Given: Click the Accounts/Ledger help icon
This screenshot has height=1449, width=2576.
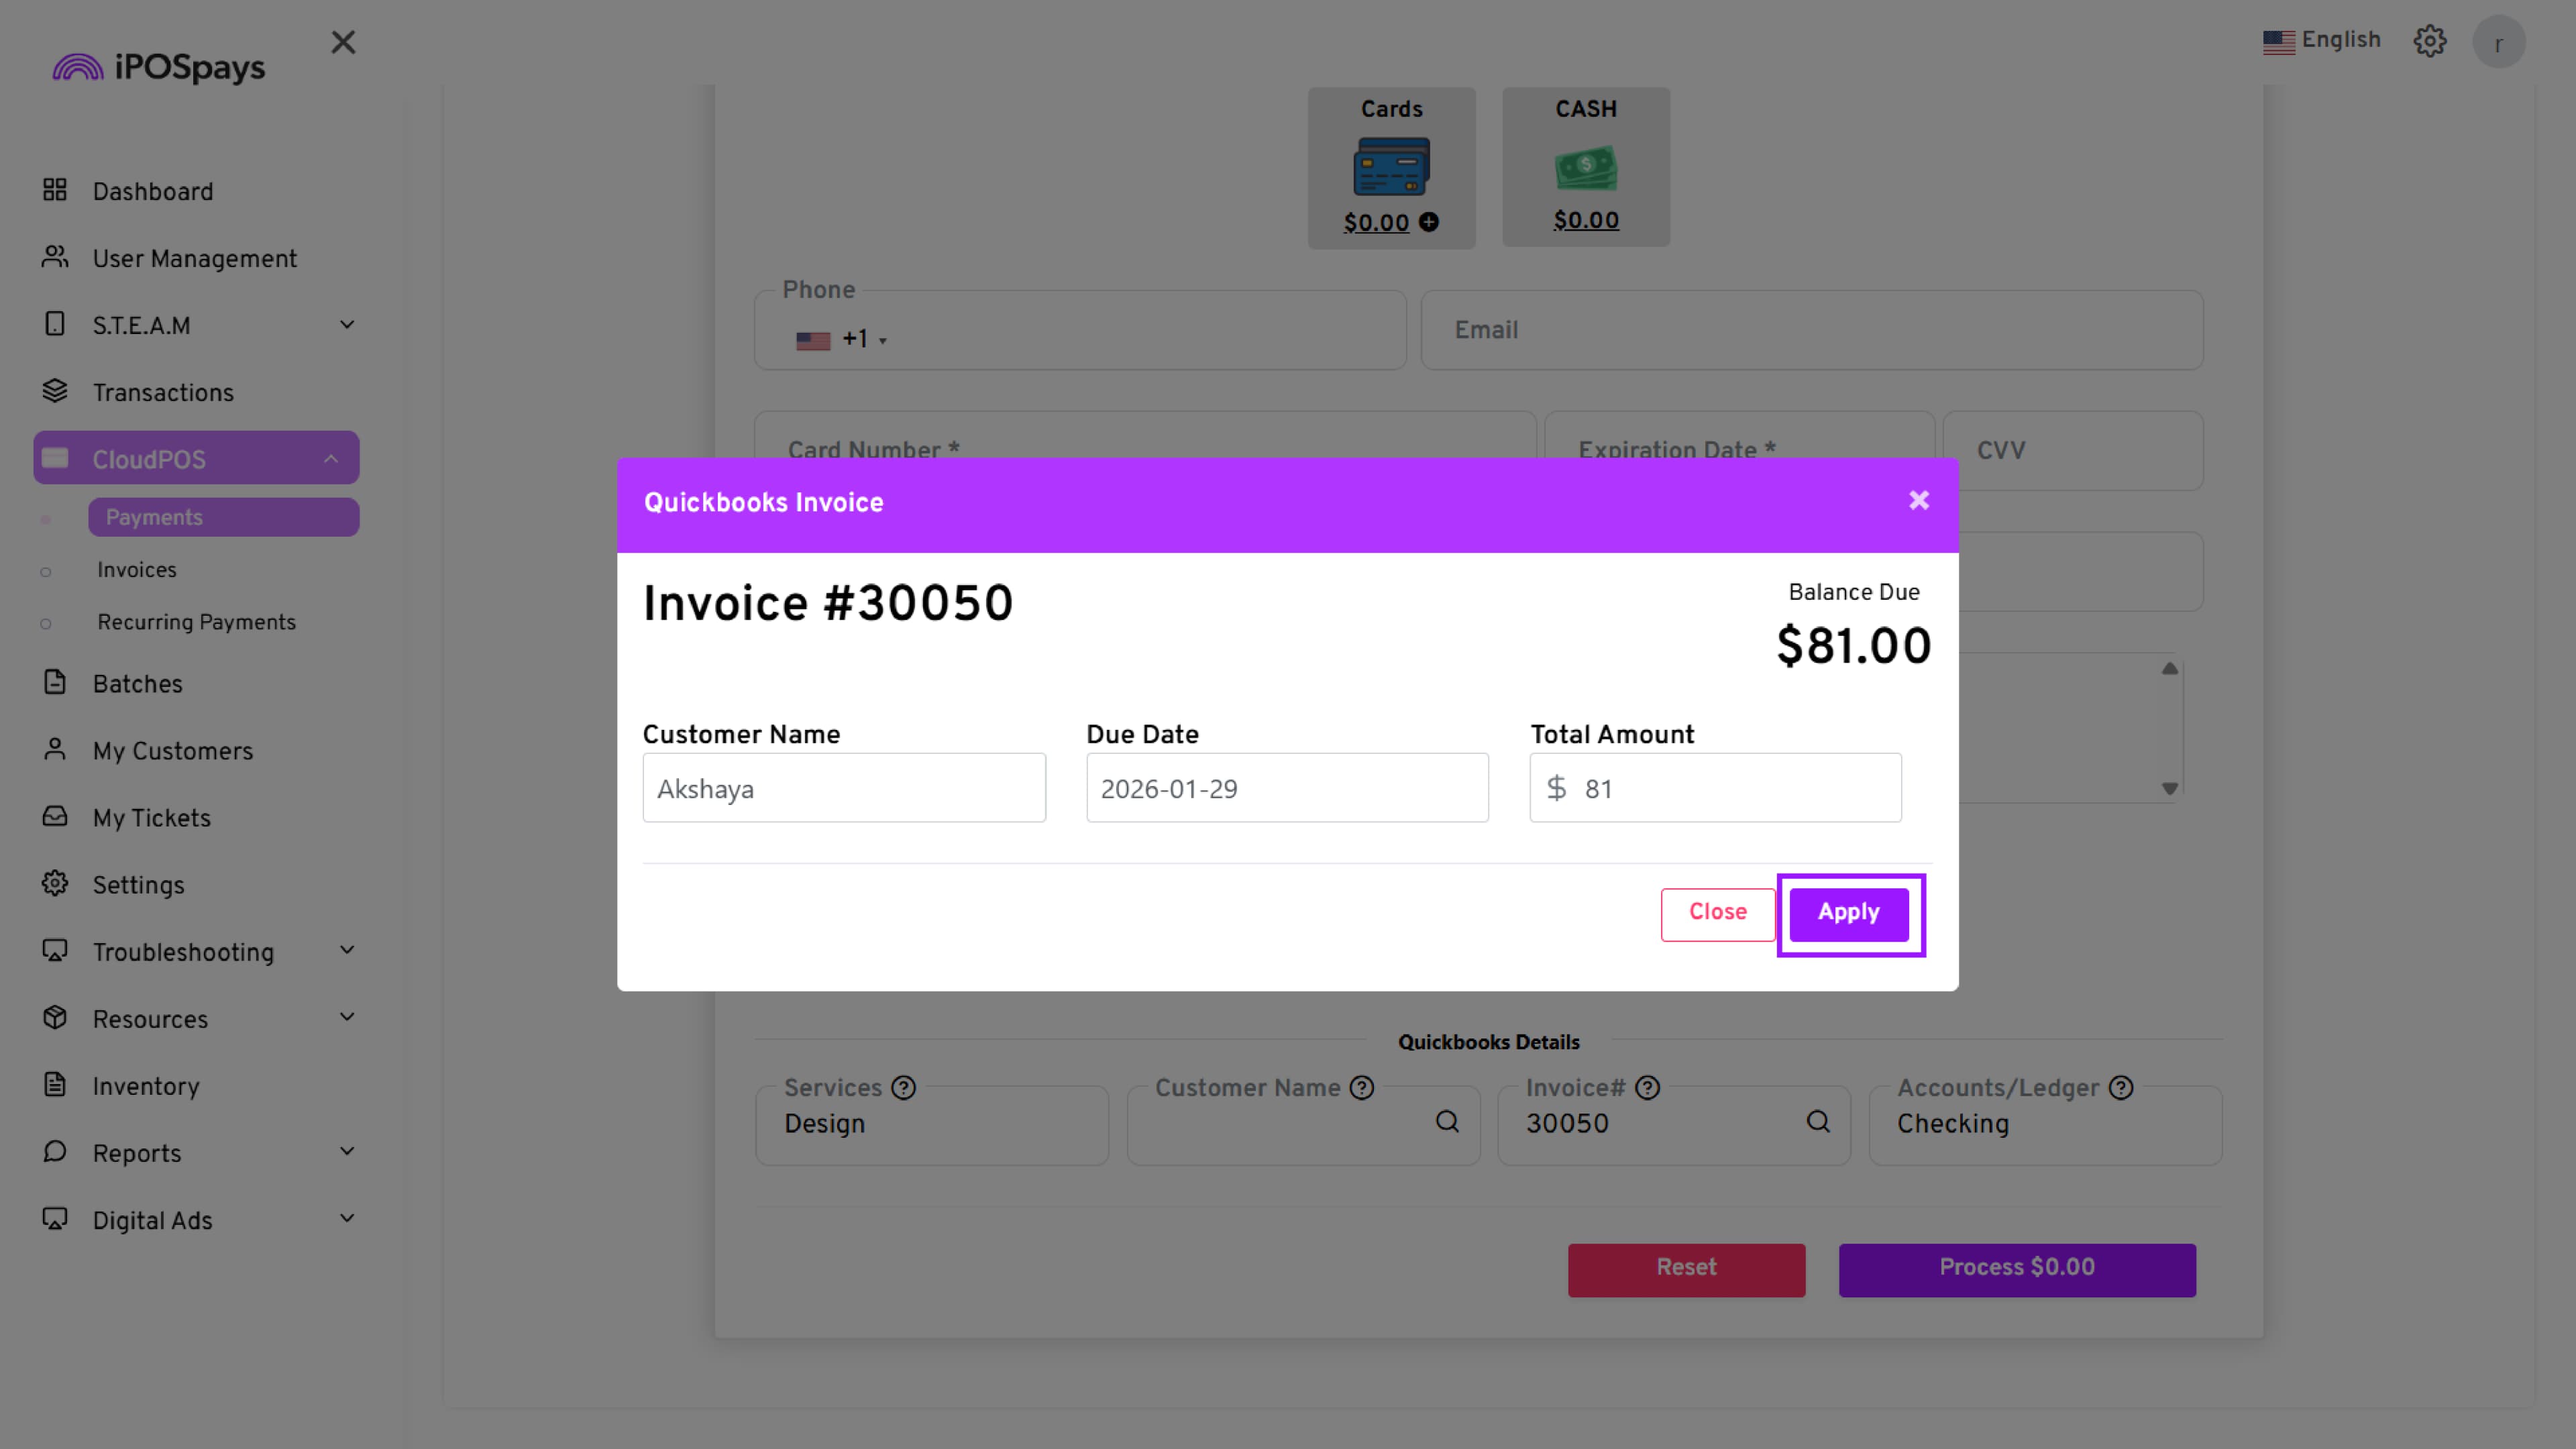Looking at the screenshot, I should [x=2121, y=1087].
